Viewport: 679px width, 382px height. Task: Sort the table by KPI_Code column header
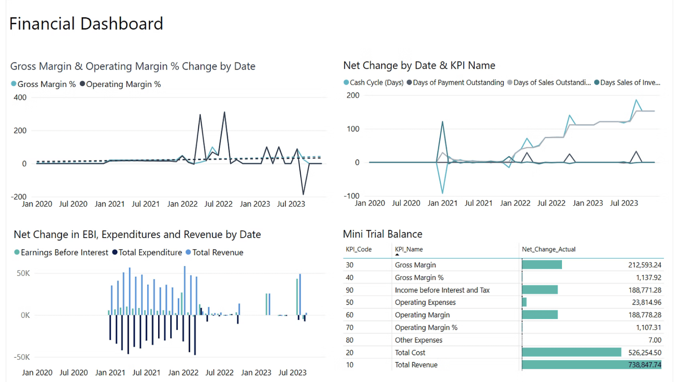tap(359, 249)
